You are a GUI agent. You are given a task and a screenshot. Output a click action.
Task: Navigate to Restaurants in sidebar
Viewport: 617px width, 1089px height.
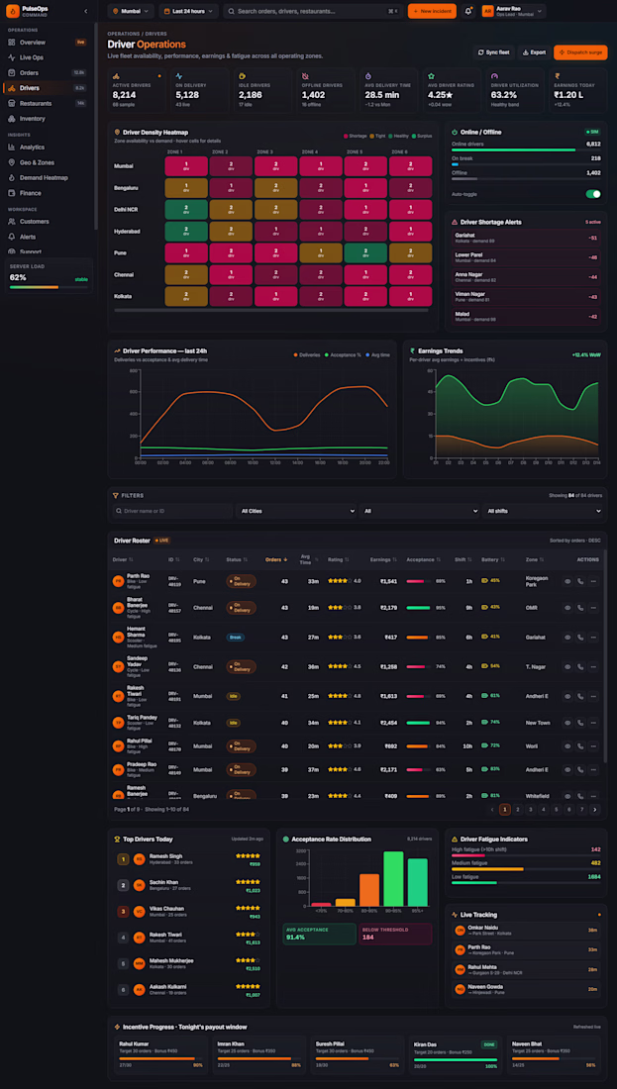pos(48,104)
